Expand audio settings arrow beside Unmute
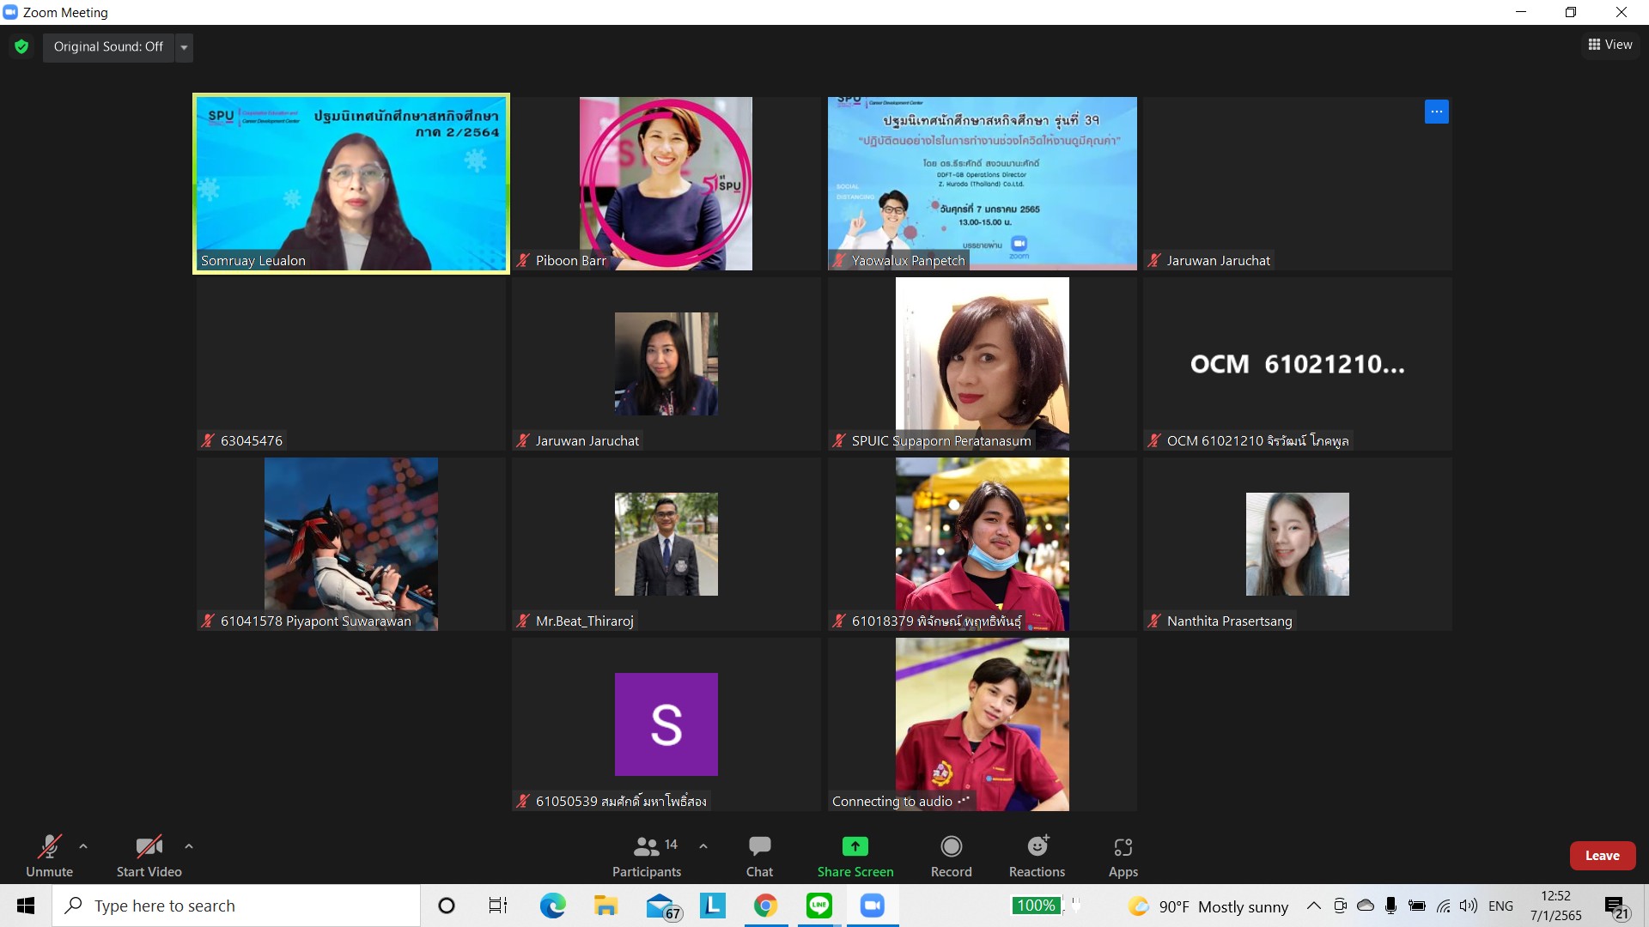Screen dimensions: 1649x927 point(83,846)
